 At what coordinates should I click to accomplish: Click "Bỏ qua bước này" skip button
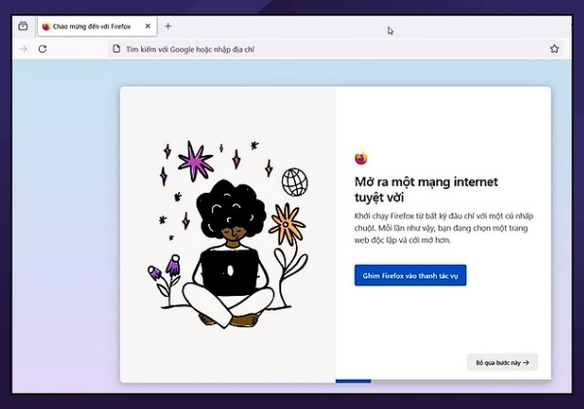502,362
